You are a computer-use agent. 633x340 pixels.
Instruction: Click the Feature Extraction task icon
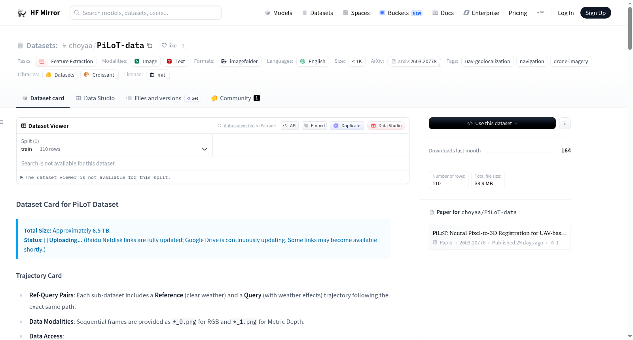(42, 61)
